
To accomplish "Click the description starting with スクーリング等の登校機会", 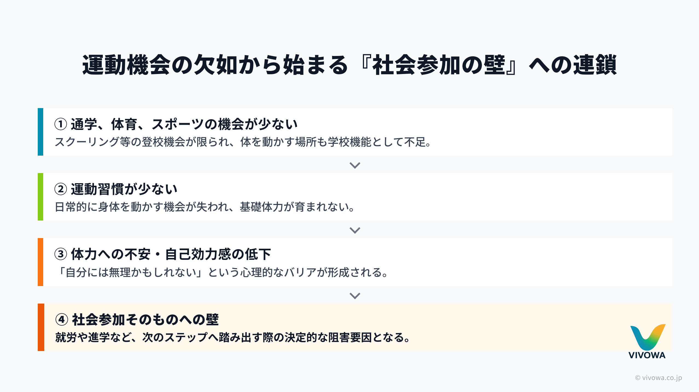I will 243,142.
